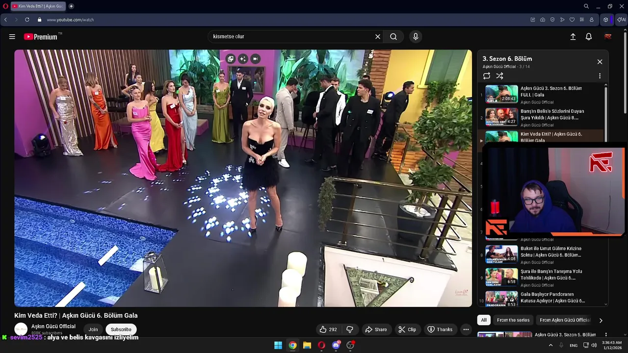
Task: Run search with the magnifier button
Action: click(x=393, y=37)
